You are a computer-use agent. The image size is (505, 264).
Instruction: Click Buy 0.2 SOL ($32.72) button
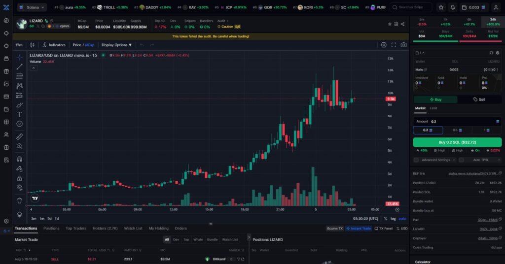pos(457,142)
